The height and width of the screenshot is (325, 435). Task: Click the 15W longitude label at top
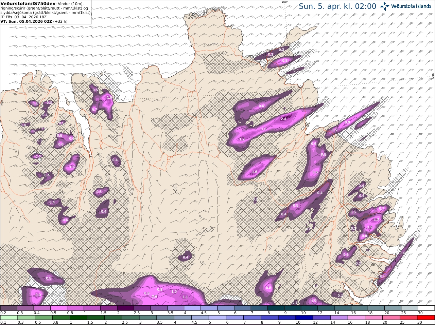tap(284, 2)
